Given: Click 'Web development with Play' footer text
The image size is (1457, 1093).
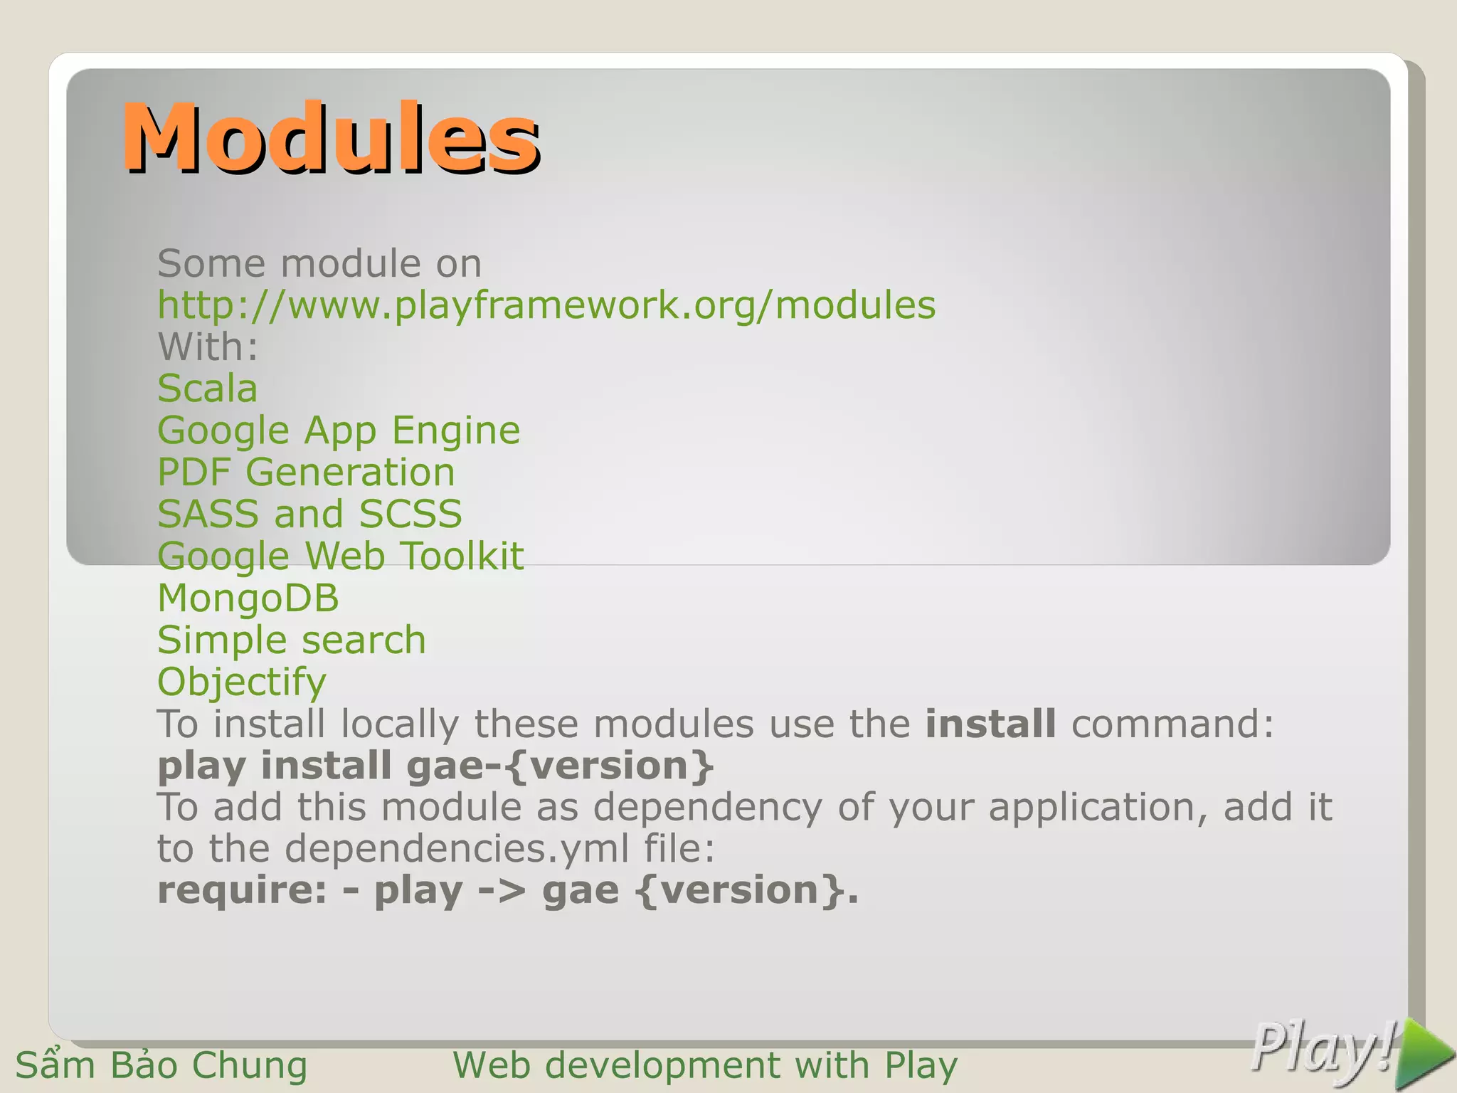Looking at the screenshot, I should (705, 1065).
